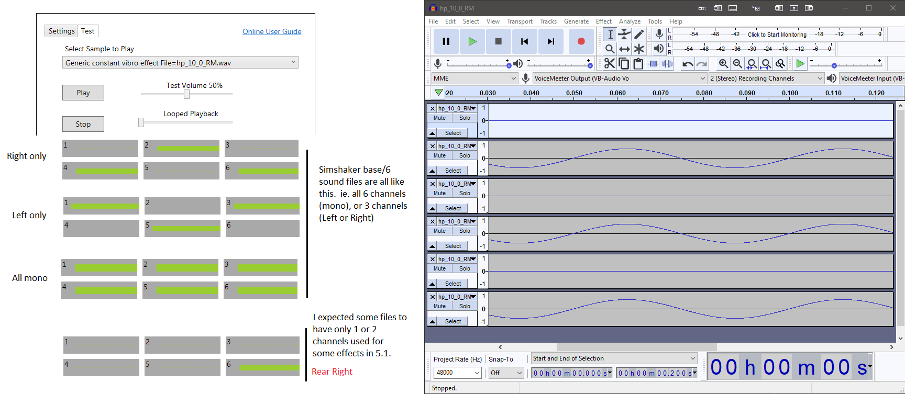Mute the first hp_10_0_RM track
The image size is (905, 394).
pyautogui.click(x=439, y=118)
